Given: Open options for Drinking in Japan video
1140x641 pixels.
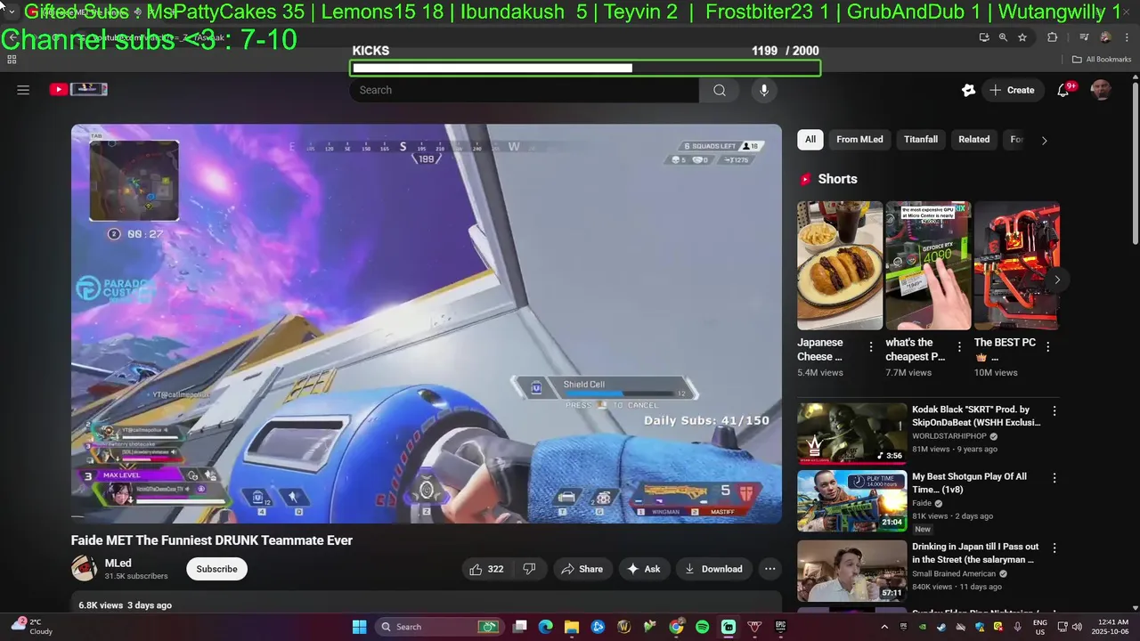Looking at the screenshot, I should tap(1054, 548).
